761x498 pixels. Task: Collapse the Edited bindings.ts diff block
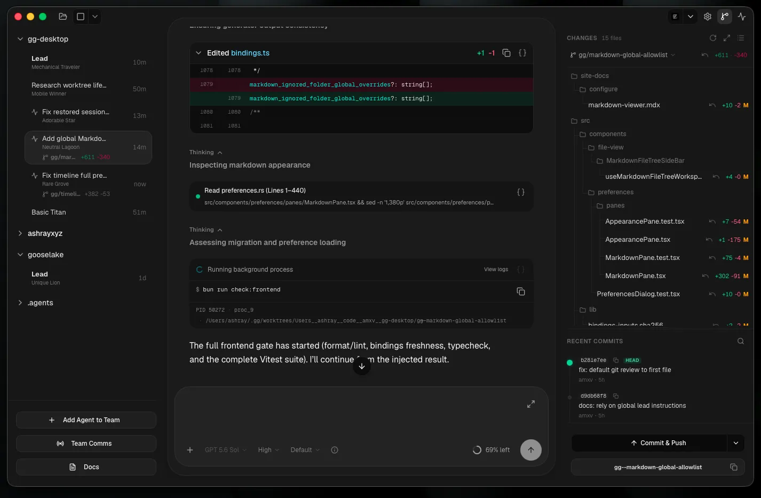point(199,53)
